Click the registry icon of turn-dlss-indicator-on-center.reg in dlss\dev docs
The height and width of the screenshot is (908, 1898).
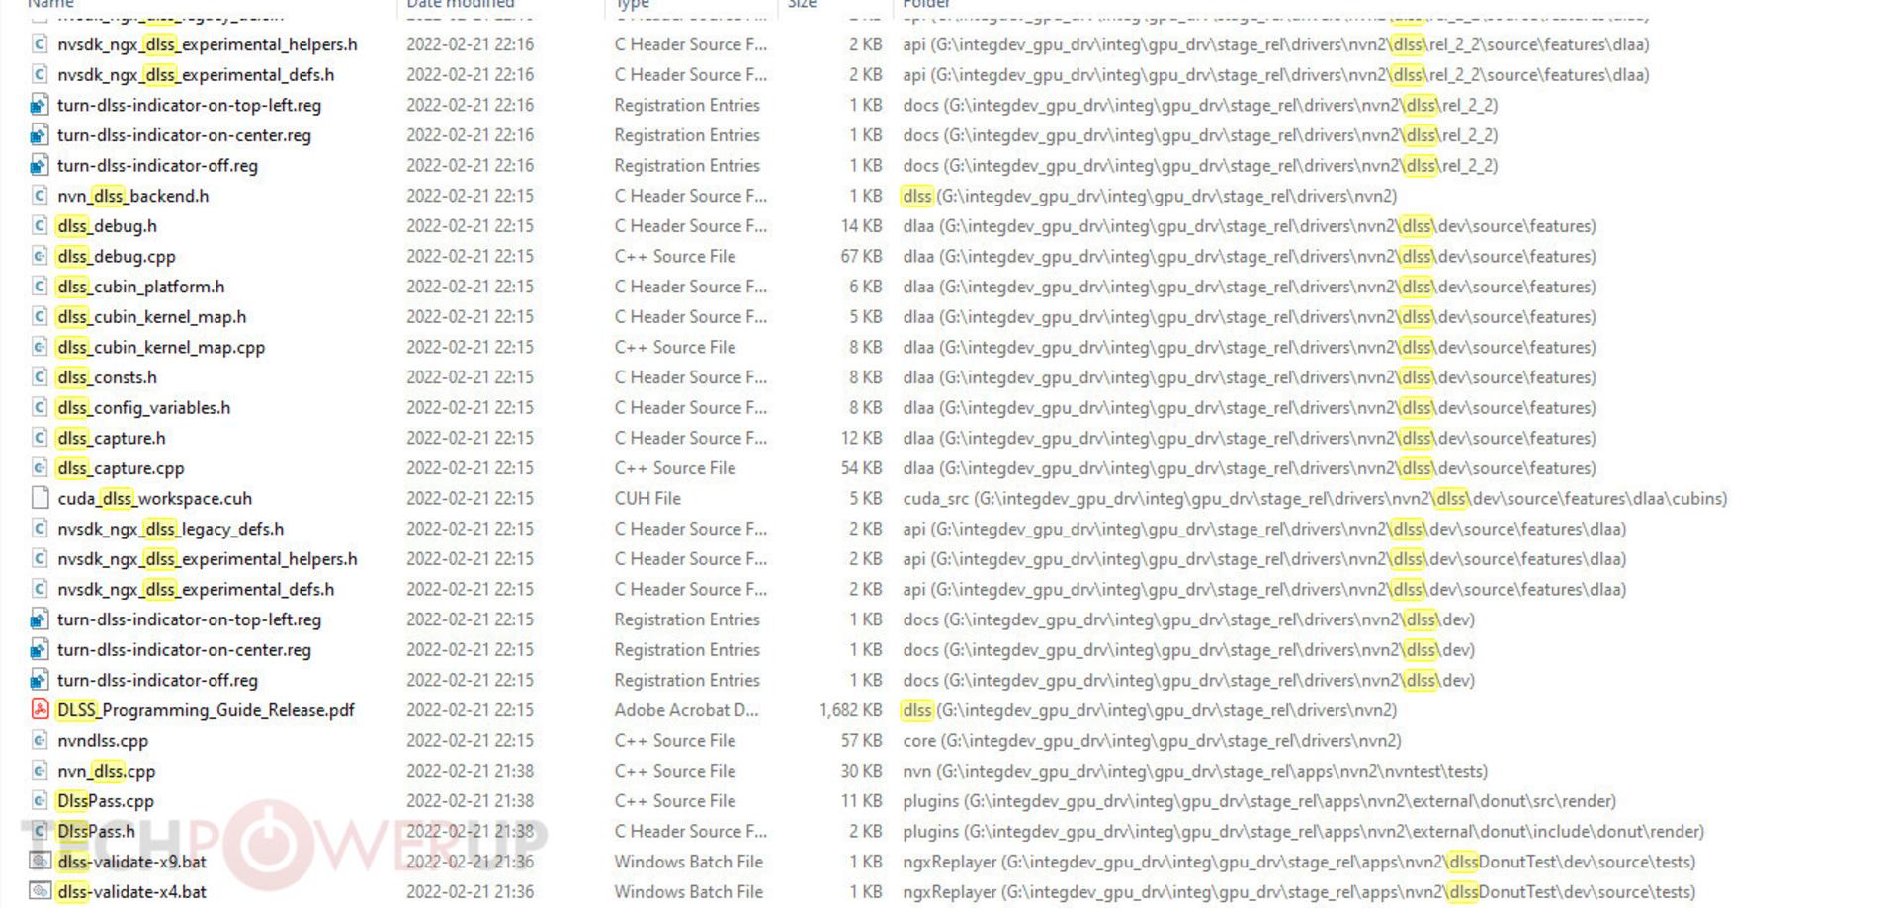(40, 649)
